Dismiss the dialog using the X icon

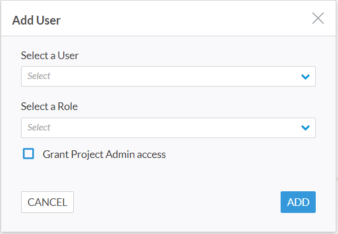coord(318,18)
